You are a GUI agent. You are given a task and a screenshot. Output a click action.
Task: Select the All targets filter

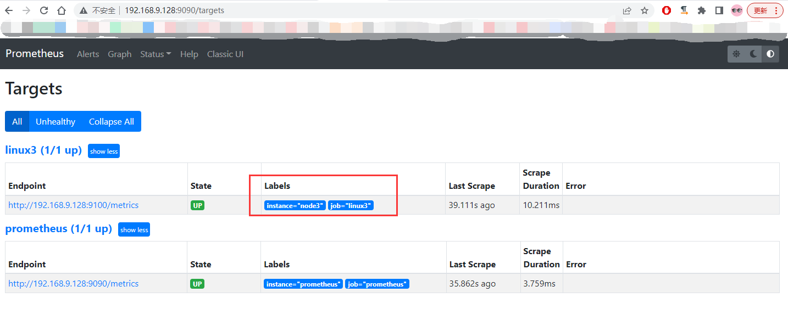(x=17, y=121)
